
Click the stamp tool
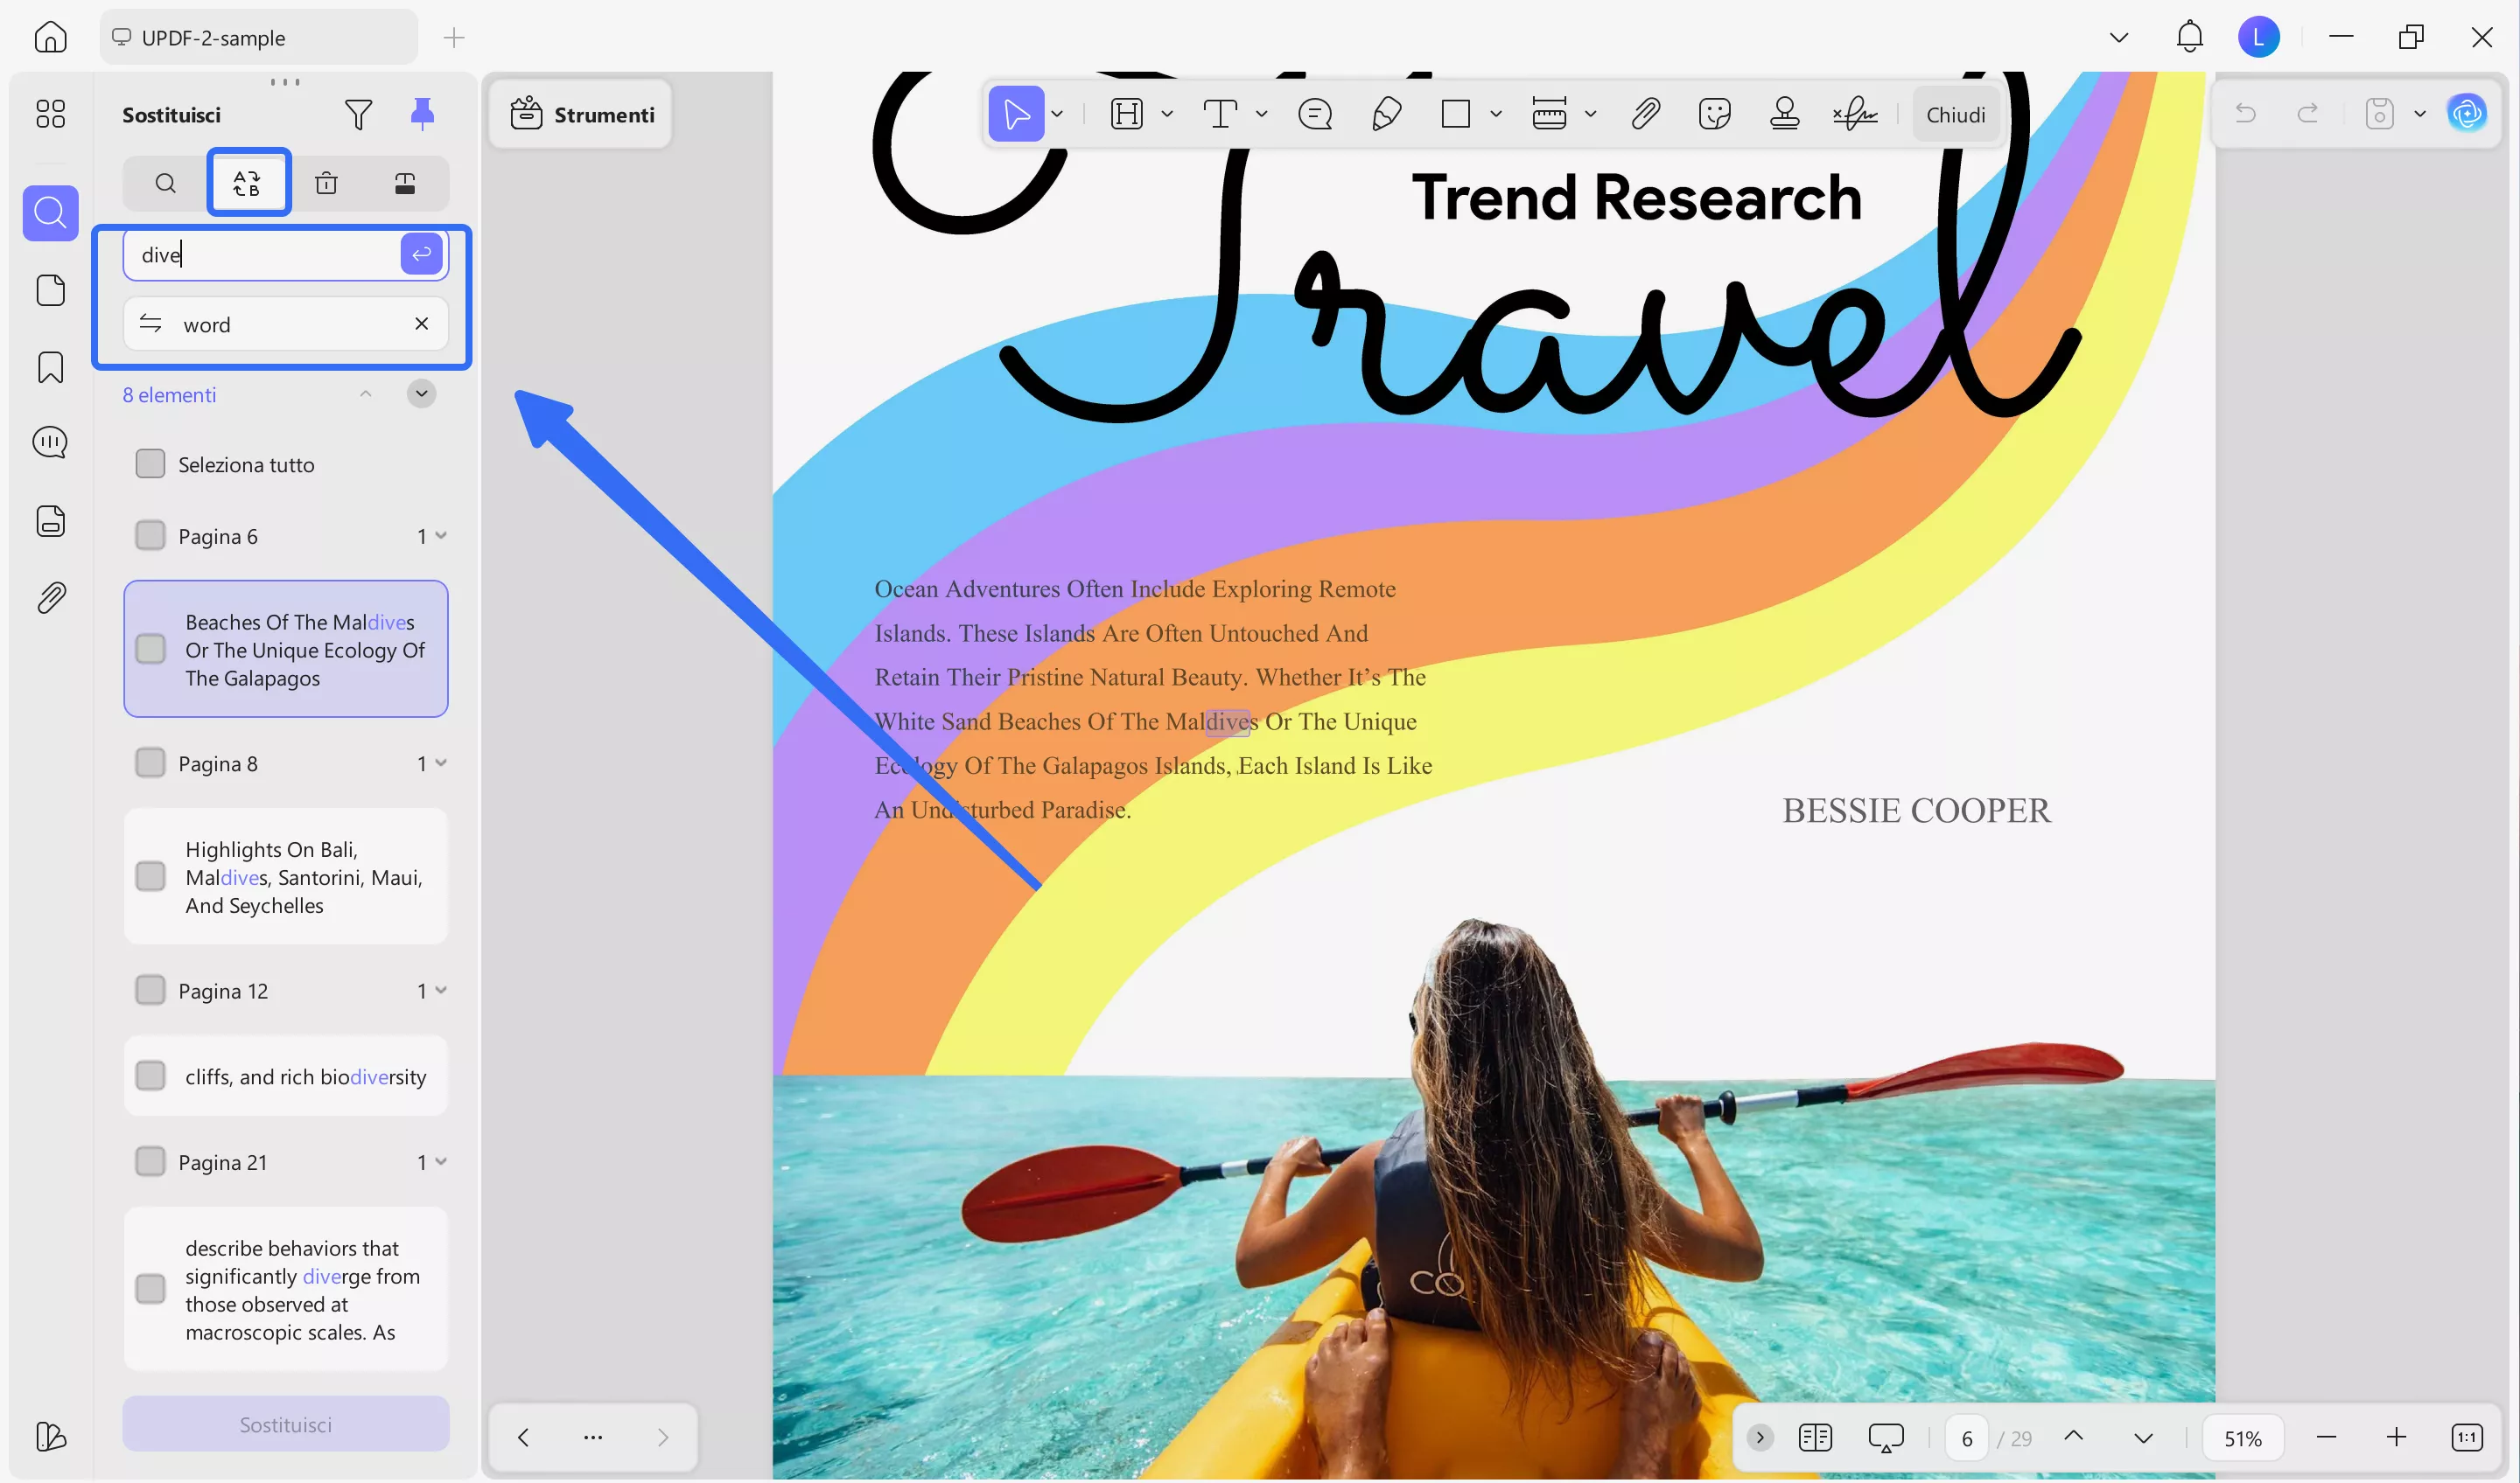1786,113
